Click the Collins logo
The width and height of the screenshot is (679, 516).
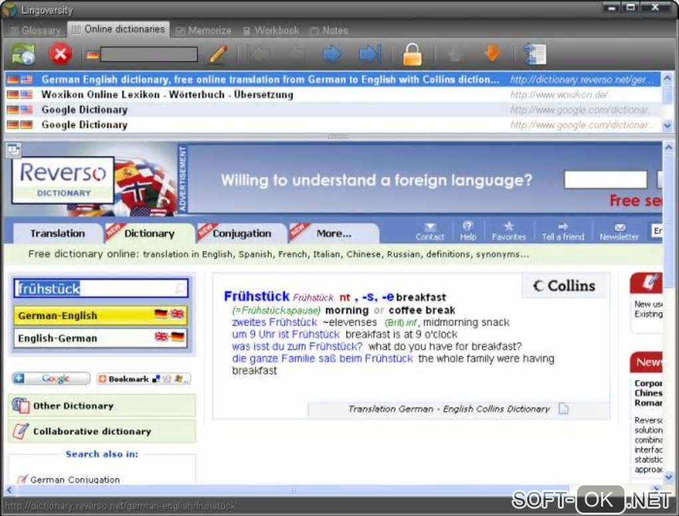coord(565,286)
